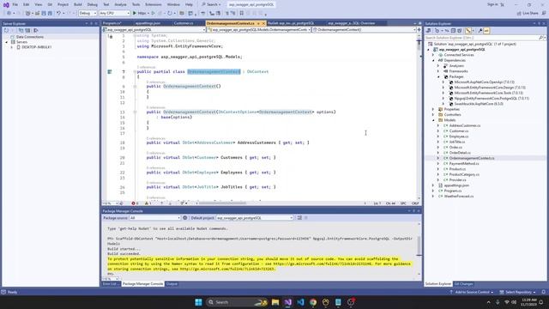Open File Explorer from the taskbar
The width and height of the screenshot is (549, 309).
coord(275,302)
